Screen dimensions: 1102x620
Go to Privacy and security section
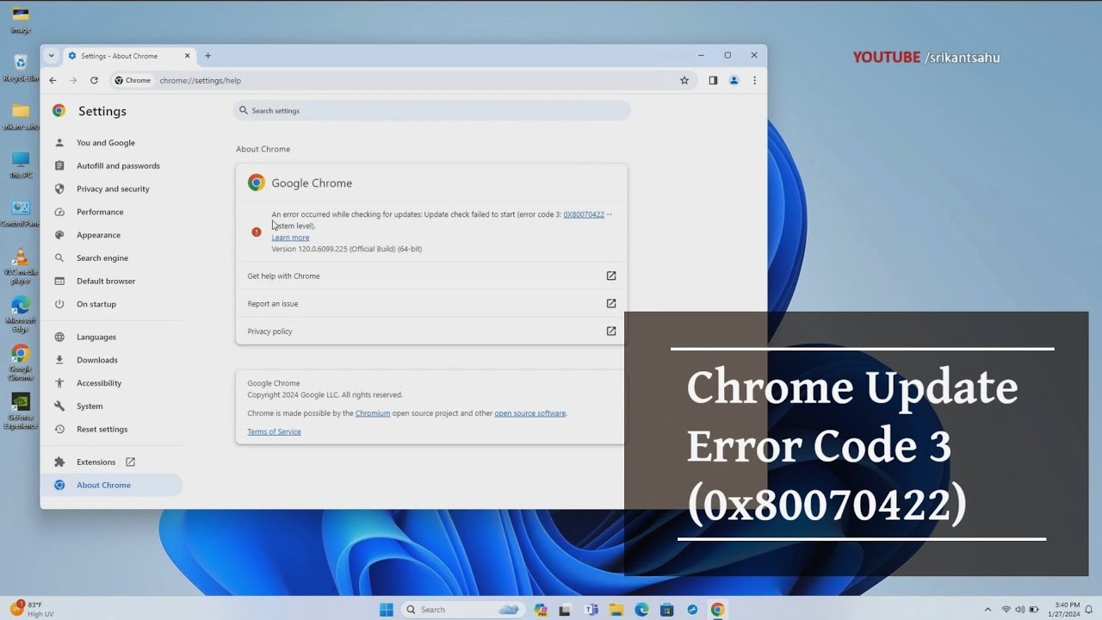tap(111, 189)
